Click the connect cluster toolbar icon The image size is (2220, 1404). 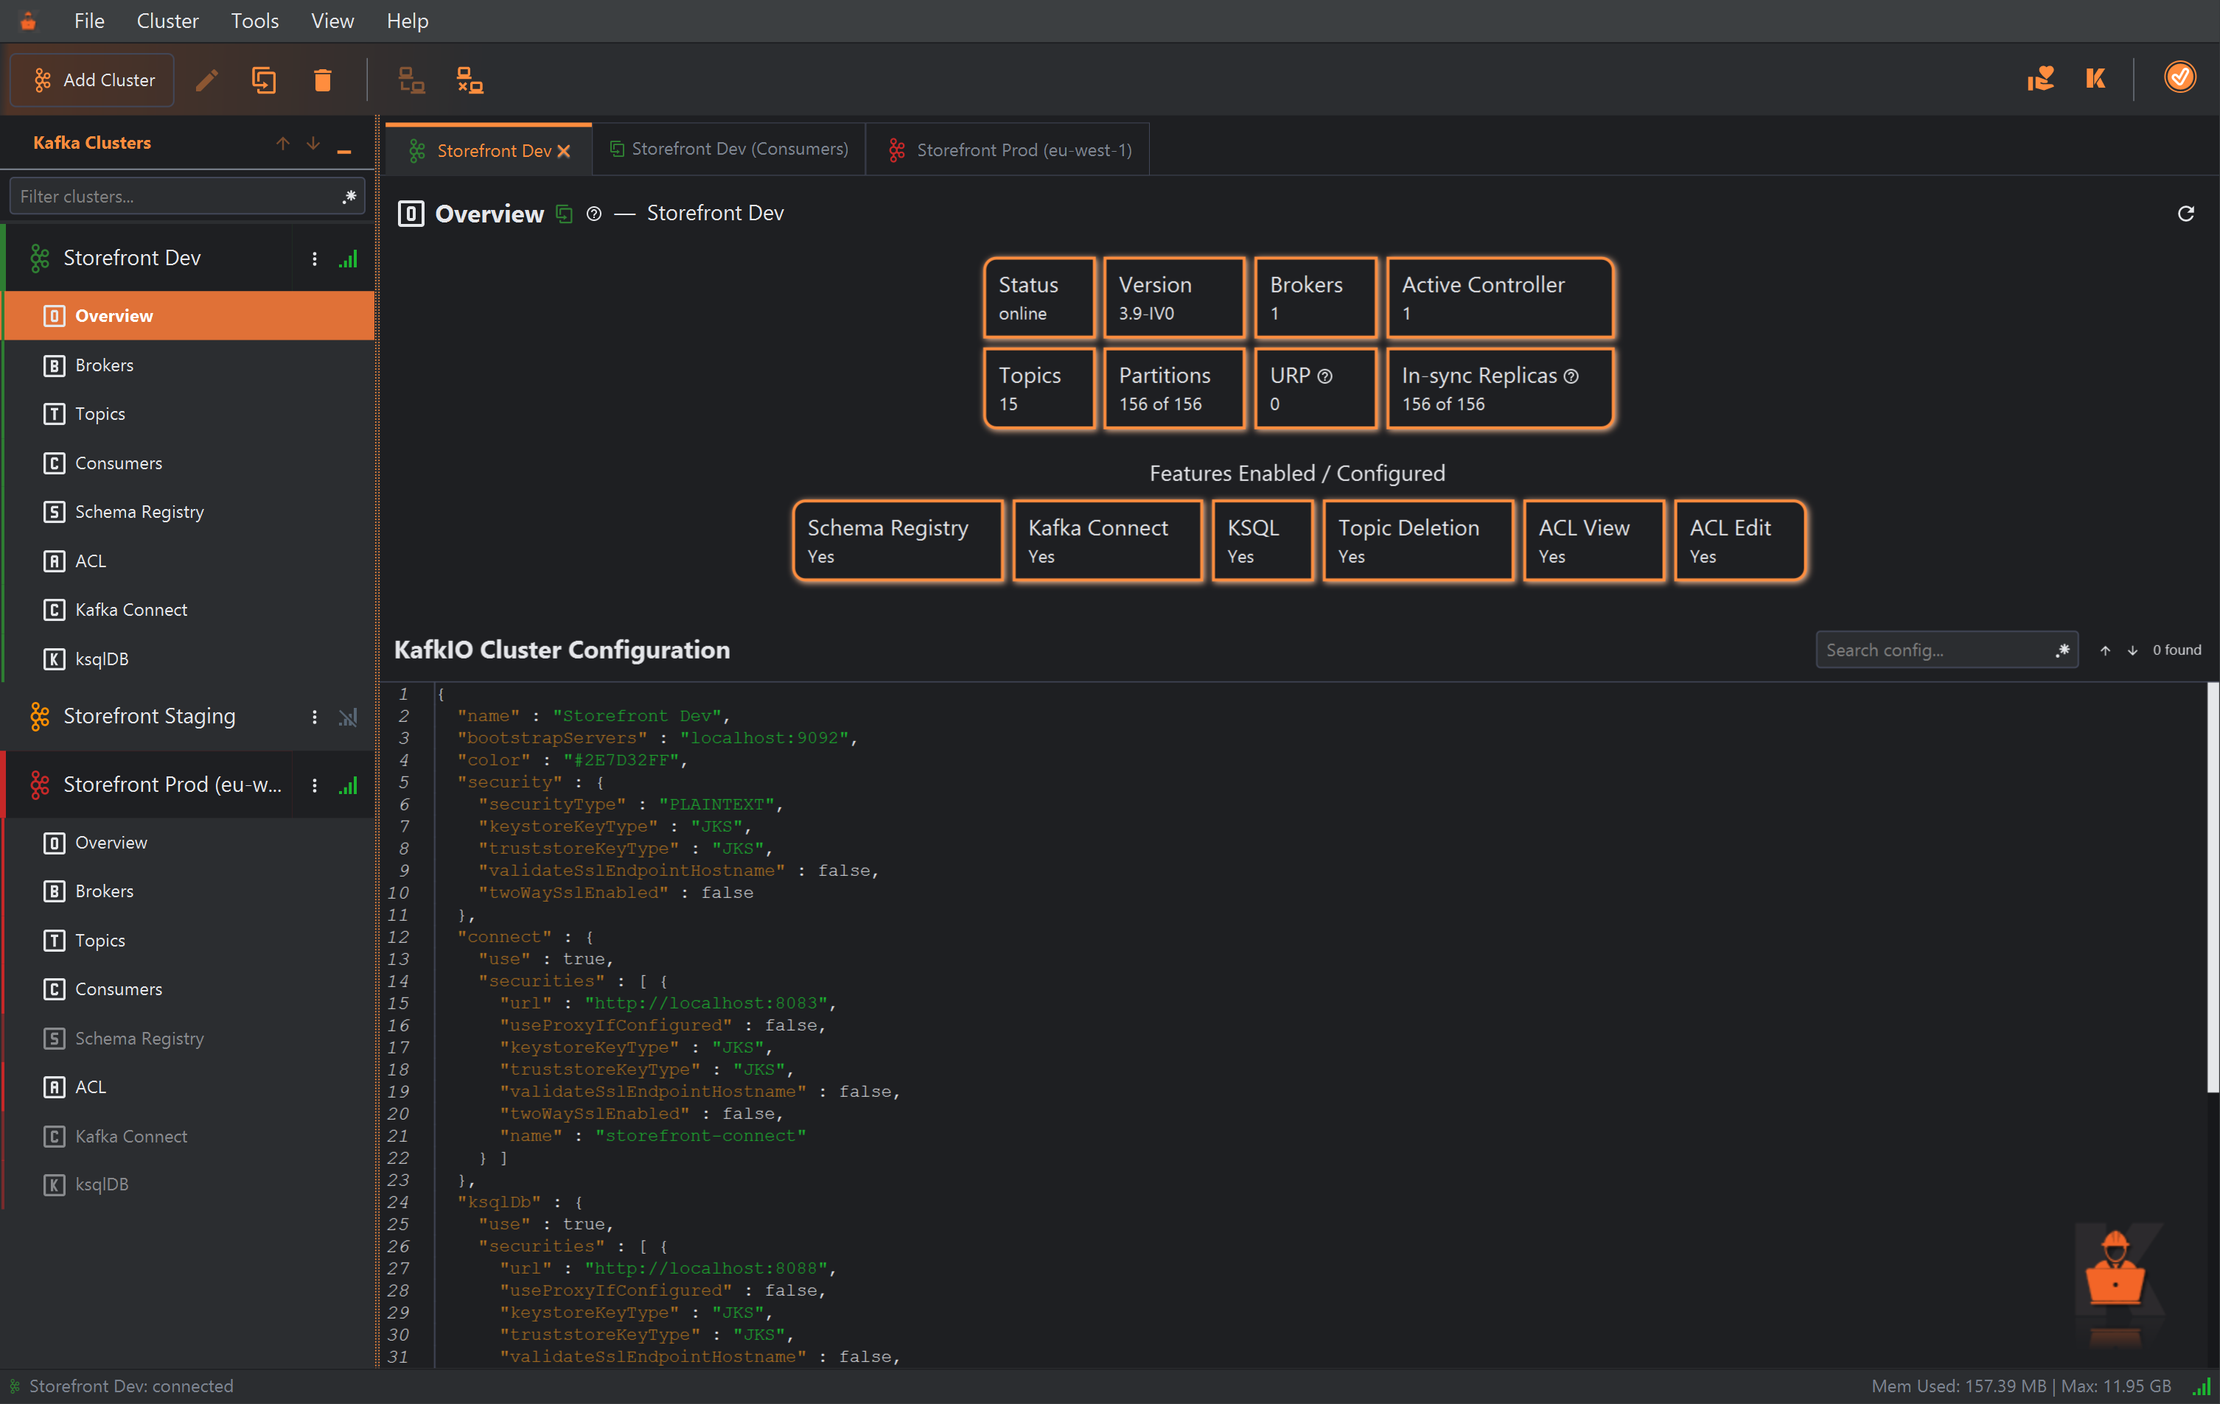coord(411,80)
